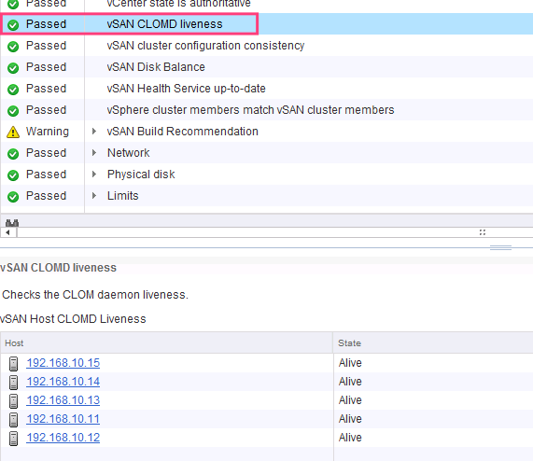Expand the Network health group
533x461 pixels.
click(x=94, y=152)
